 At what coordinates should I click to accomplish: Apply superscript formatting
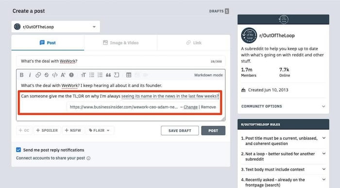(x=63, y=75)
